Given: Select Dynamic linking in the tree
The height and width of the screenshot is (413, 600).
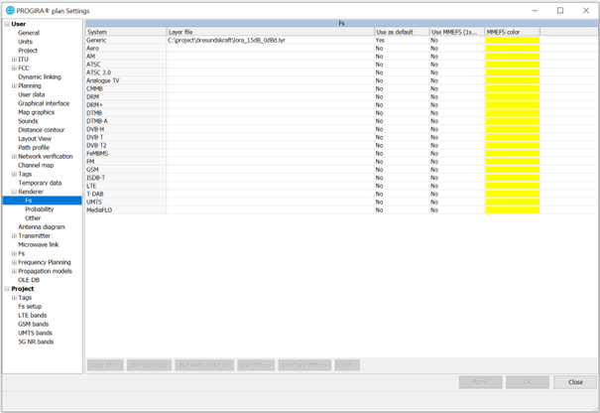Looking at the screenshot, I should 40,77.
